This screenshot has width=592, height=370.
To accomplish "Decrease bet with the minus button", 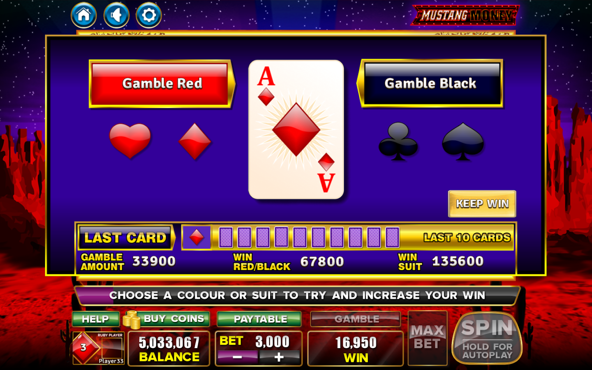I will [x=237, y=357].
